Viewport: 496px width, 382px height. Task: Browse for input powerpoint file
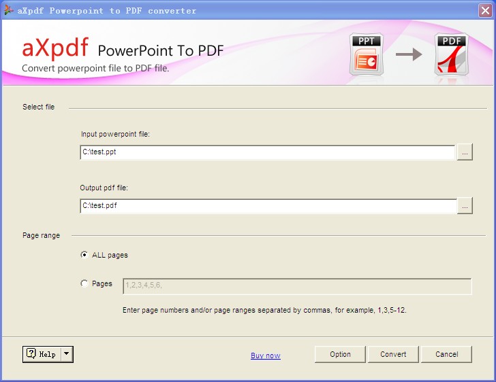tap(465, 152)
